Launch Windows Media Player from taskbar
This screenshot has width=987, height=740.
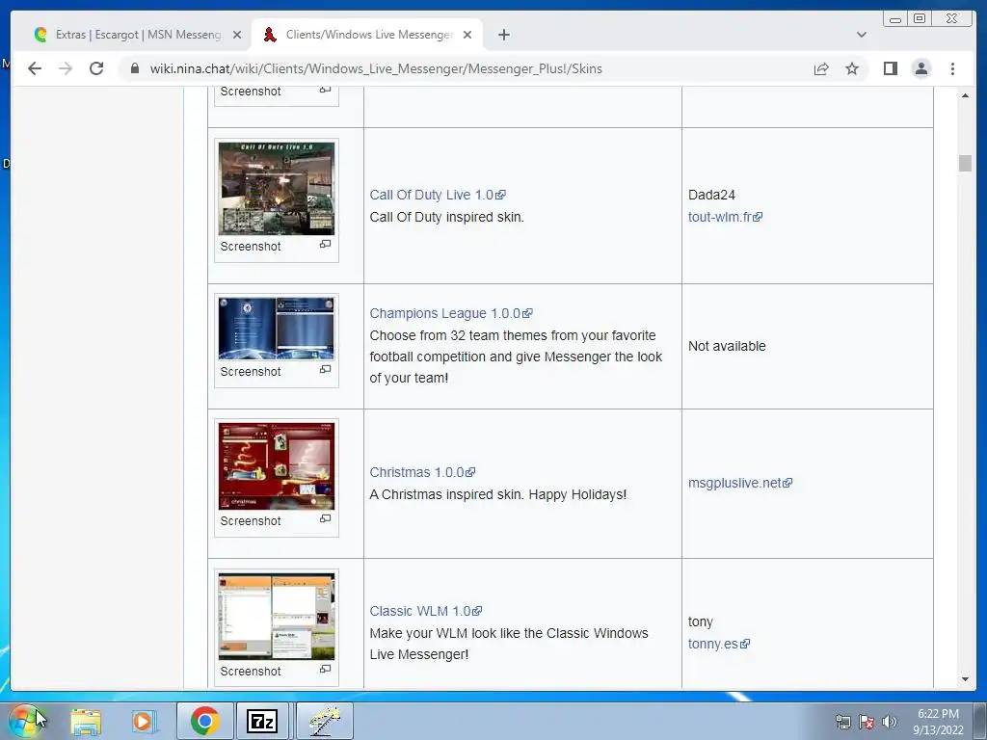[144, 721]
